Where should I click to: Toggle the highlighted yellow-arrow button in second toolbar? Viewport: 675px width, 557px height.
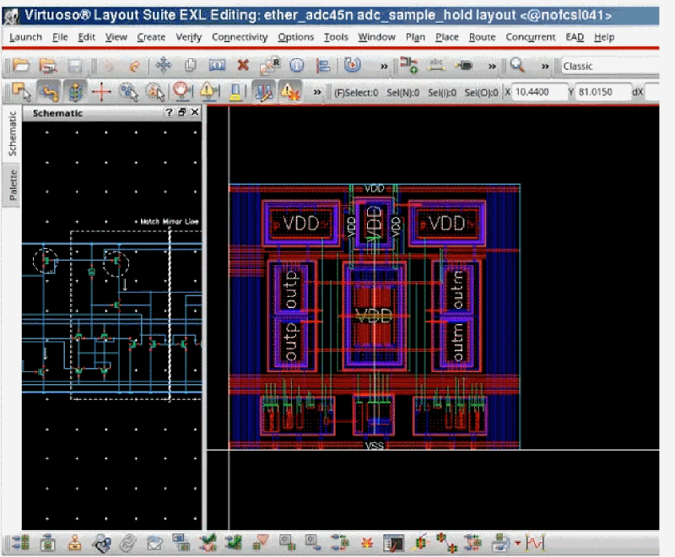pyautogui.click(x=49, y=91)
